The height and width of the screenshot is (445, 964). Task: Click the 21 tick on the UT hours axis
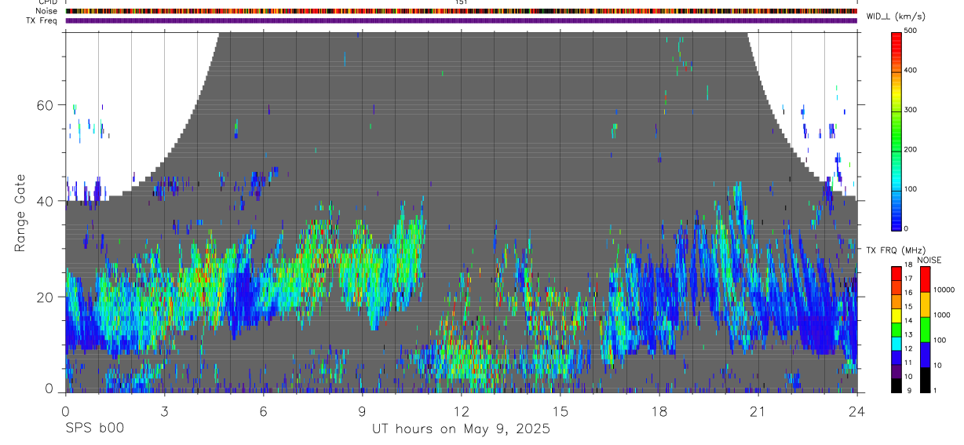coord(758,410)
